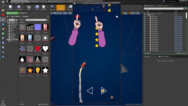188x106 pixels.
Task: Click the Save All button
Action: point(23,13)
